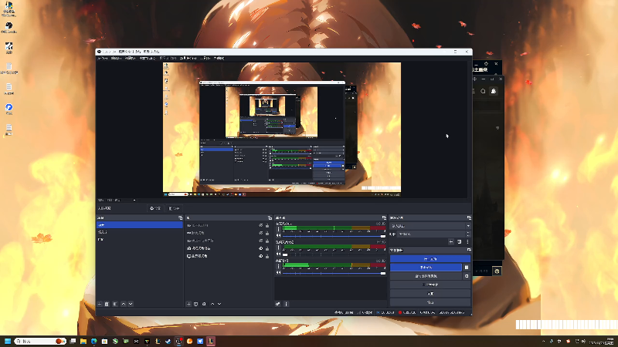Open Filters button in the source toolbar

pyautogui.click(x=174, y=208)
